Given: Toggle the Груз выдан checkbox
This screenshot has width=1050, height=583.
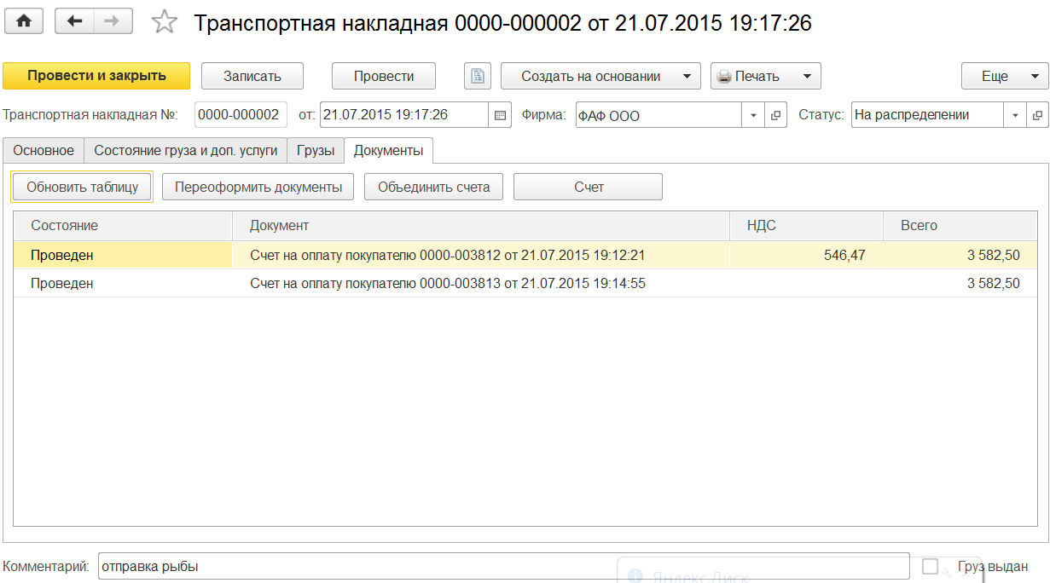Looking at the screenshot, I should tap(931, 566).
